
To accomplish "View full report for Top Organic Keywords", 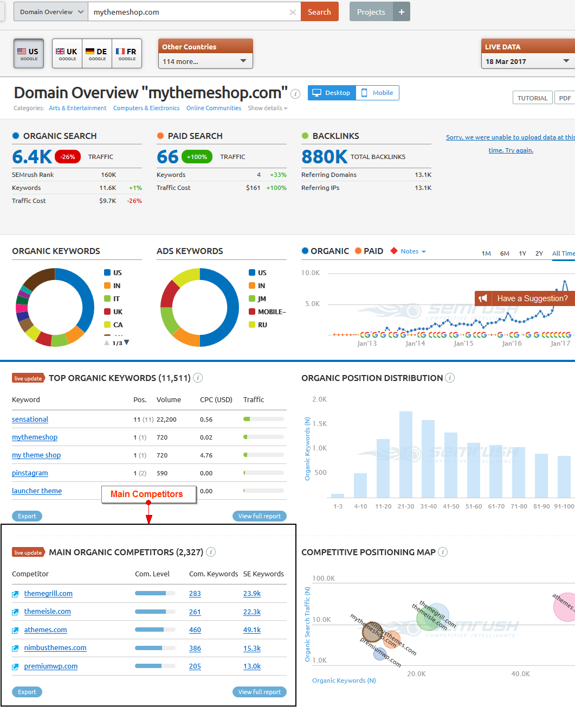I will pyautogui.click(x=260, y=516).
